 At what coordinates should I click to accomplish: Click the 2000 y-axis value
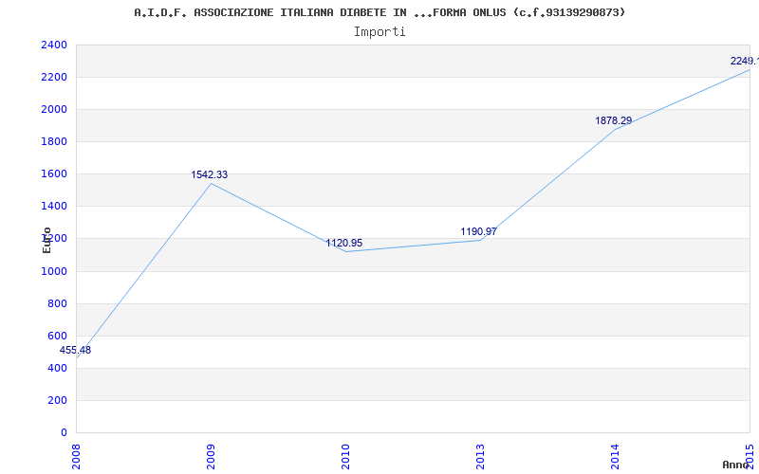54,110
